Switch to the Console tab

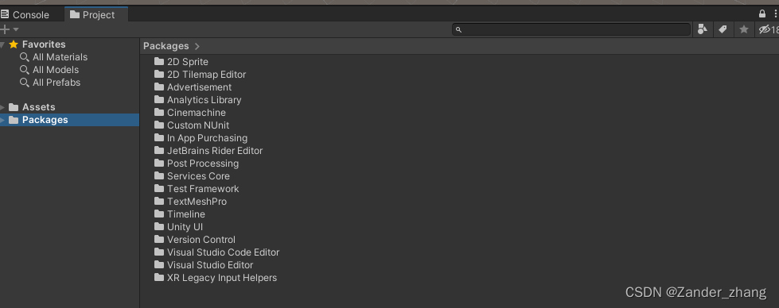[25, 14]
